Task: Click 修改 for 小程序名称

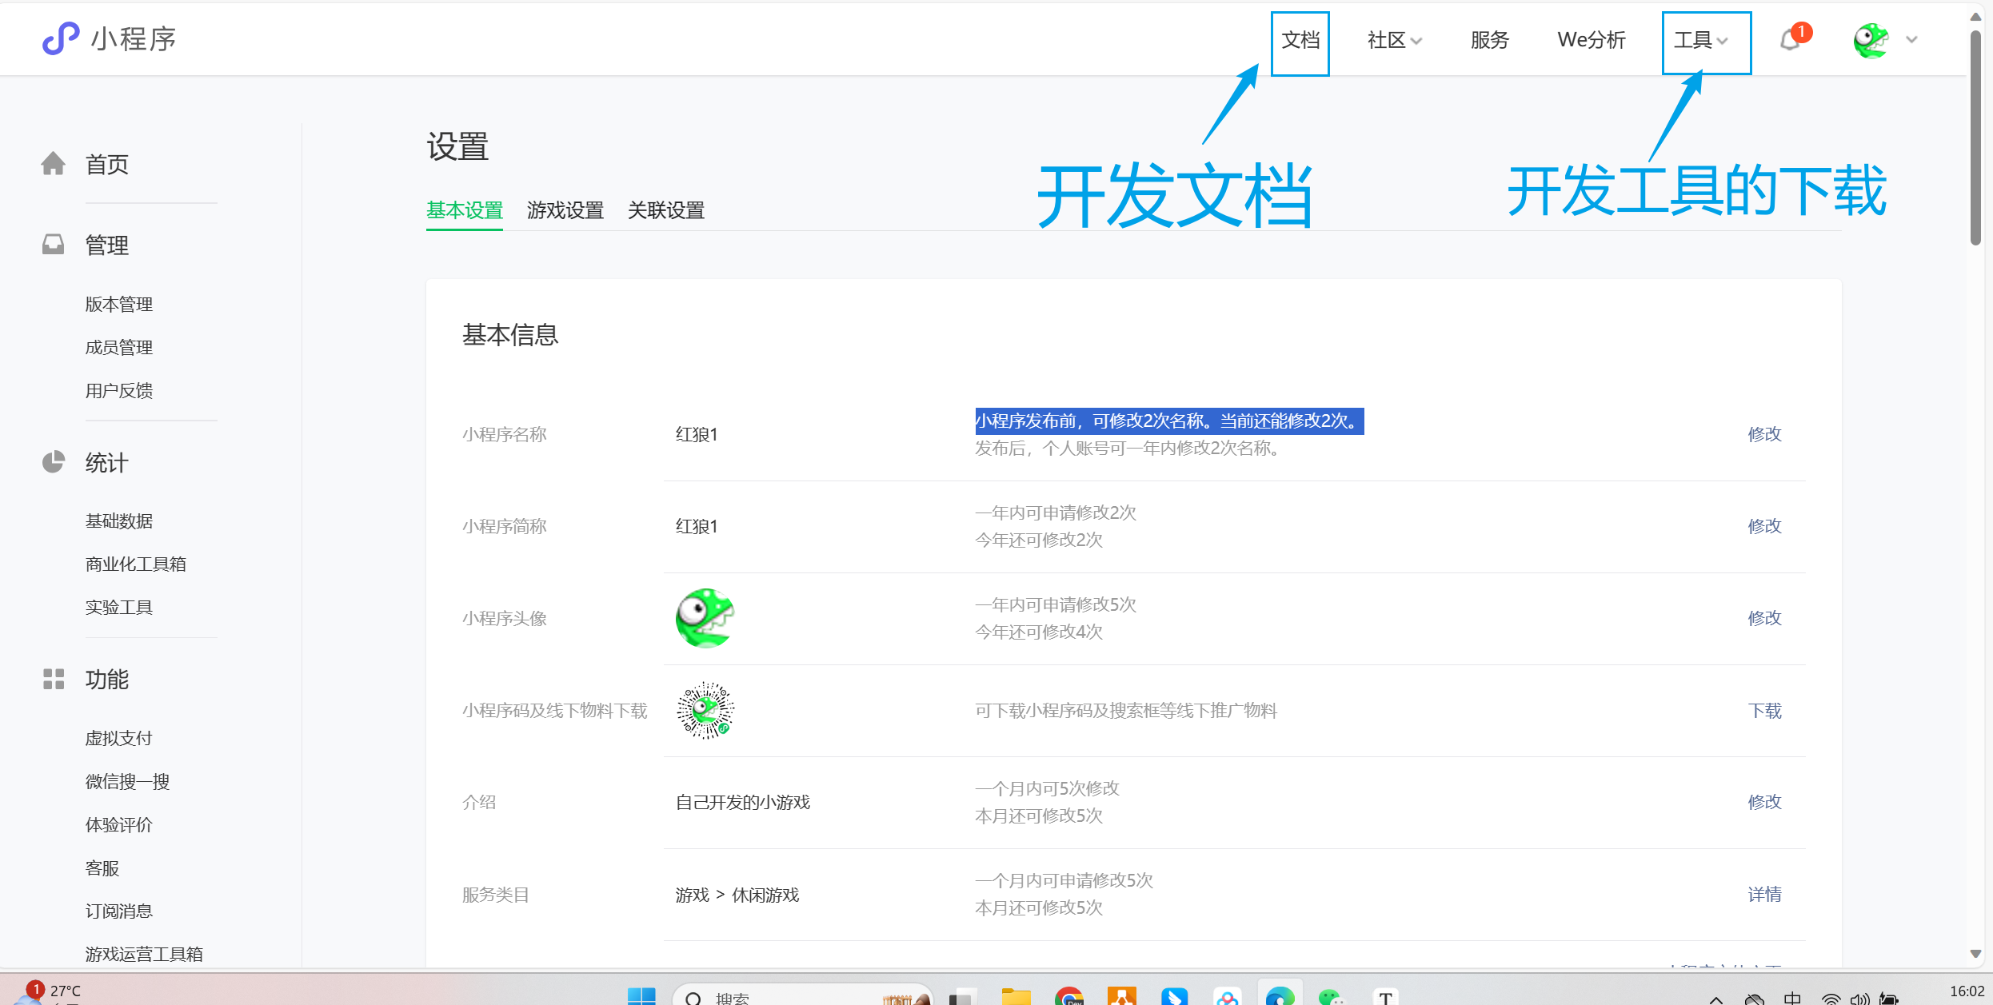Action: tap(1764, 434)
